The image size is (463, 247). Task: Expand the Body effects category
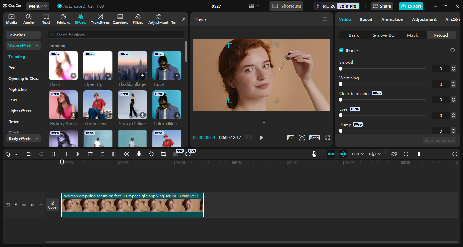point(23,139)
